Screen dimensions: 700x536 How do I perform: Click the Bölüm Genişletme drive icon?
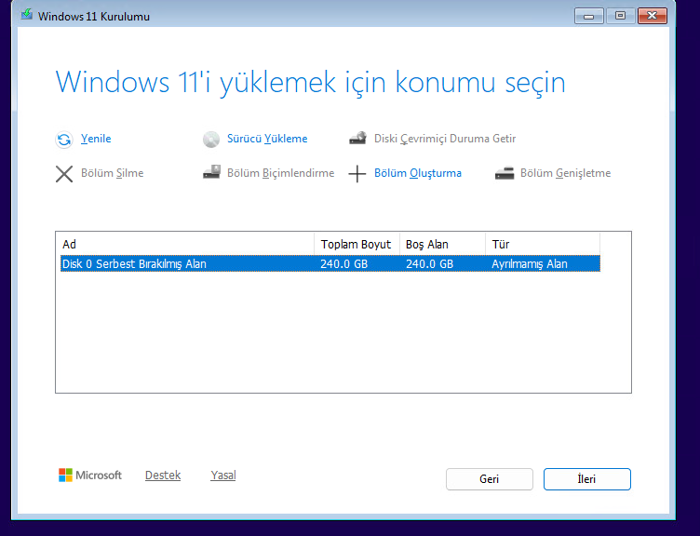click(x=504, y=173)
